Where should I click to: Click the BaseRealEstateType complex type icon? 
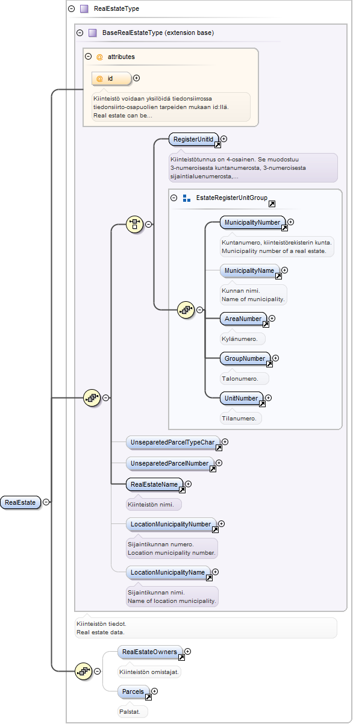click(93, 33)
